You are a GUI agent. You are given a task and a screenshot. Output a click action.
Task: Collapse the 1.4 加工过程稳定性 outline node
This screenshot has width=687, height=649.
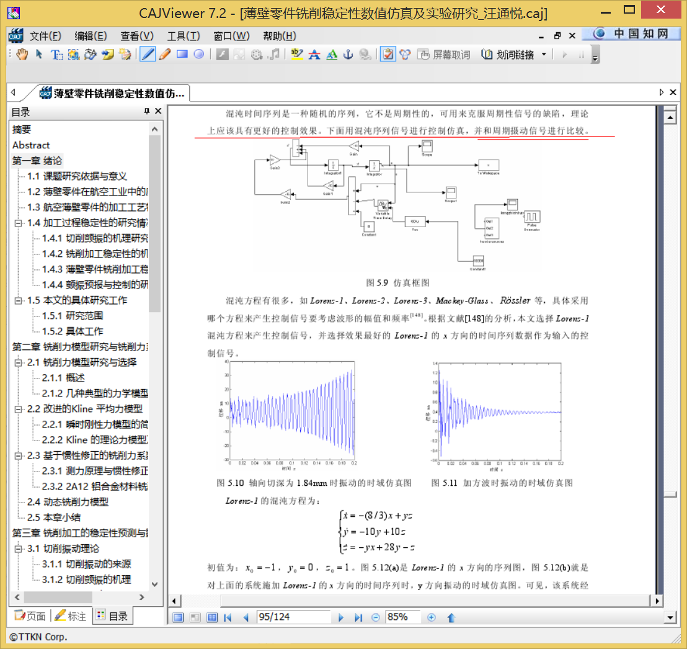[18, 223]
